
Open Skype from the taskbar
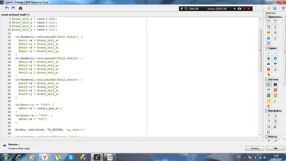71,157
